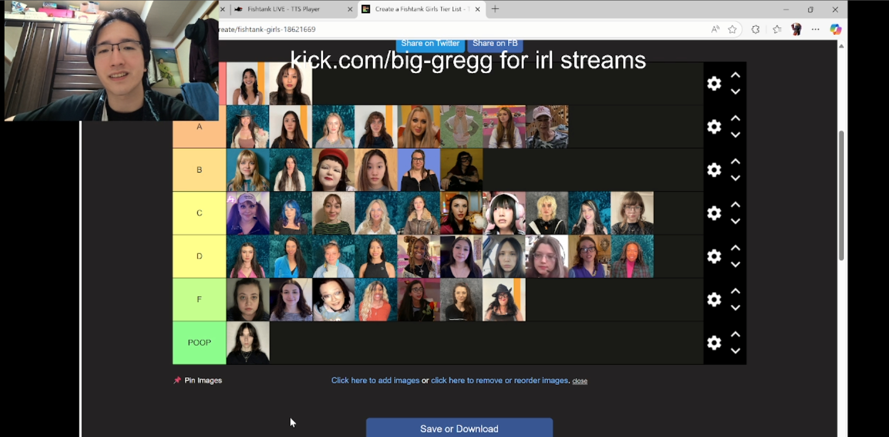
Task: Add this page to favorites with the star
Action: (x=732, y=29)
